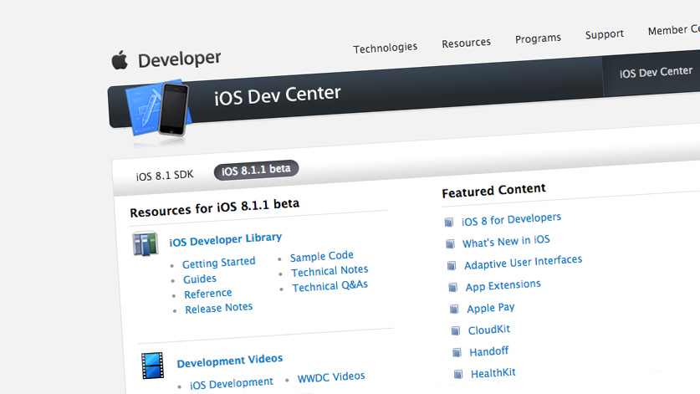Open Getting Started link

coord(219,263)
